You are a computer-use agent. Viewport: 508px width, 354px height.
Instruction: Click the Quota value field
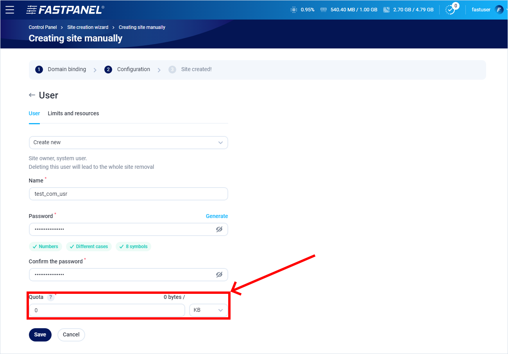pos(107,310)
